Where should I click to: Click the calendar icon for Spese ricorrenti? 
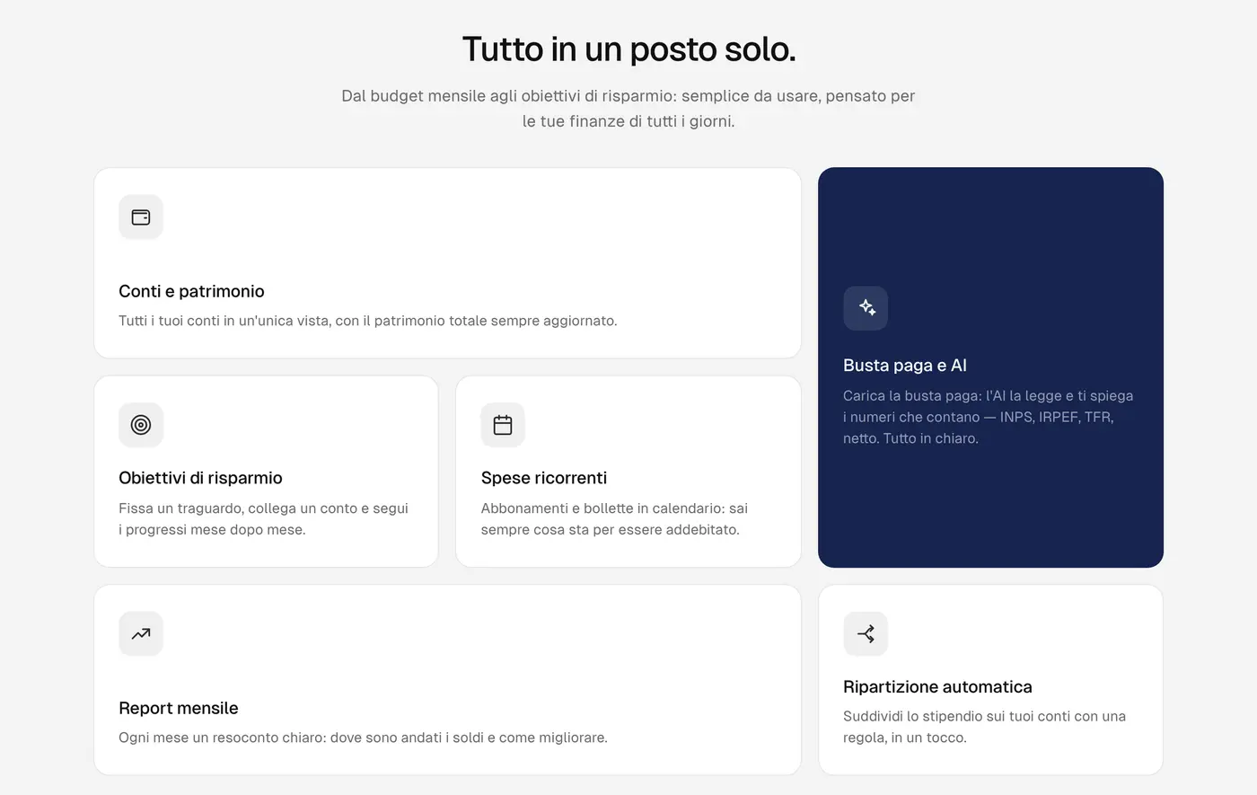503,425
